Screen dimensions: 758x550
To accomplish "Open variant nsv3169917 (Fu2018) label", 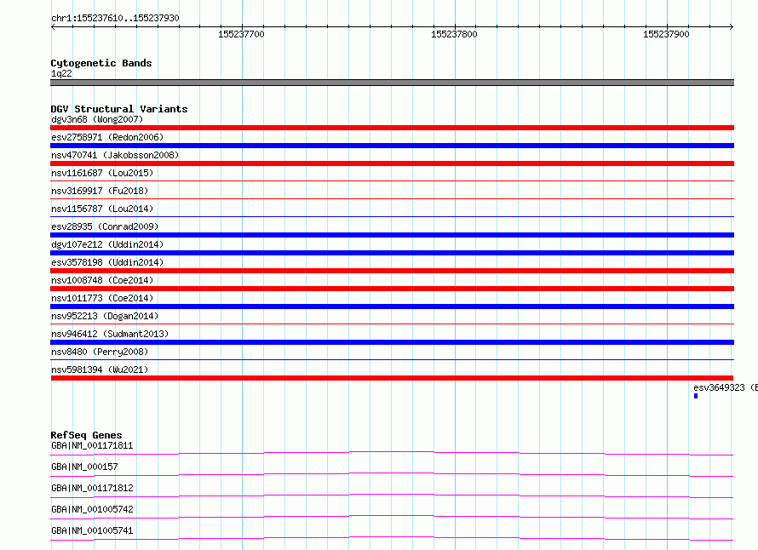I will click(x=100, y=191).
